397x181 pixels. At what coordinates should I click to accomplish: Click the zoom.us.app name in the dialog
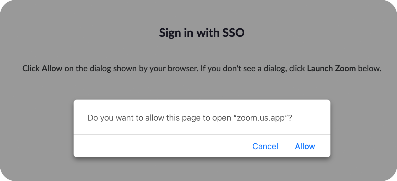coord(264,118)
